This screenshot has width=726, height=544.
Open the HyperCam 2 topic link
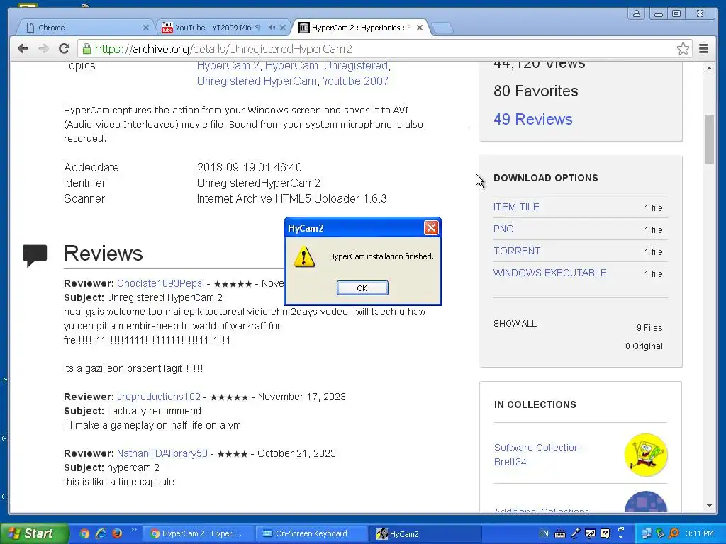click(228, 66)
